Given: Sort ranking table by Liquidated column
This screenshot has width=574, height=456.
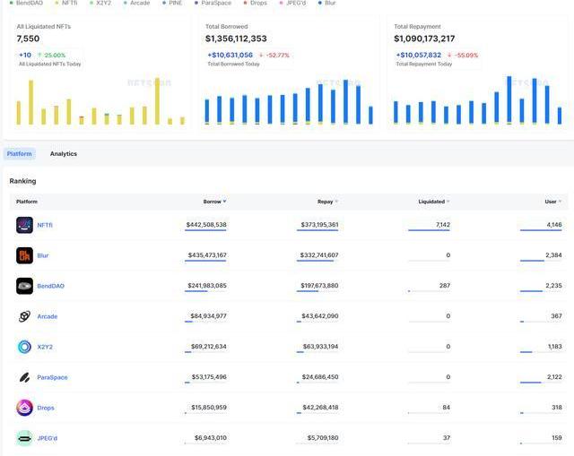Looking at the screenshot, I should click(434, 202).
